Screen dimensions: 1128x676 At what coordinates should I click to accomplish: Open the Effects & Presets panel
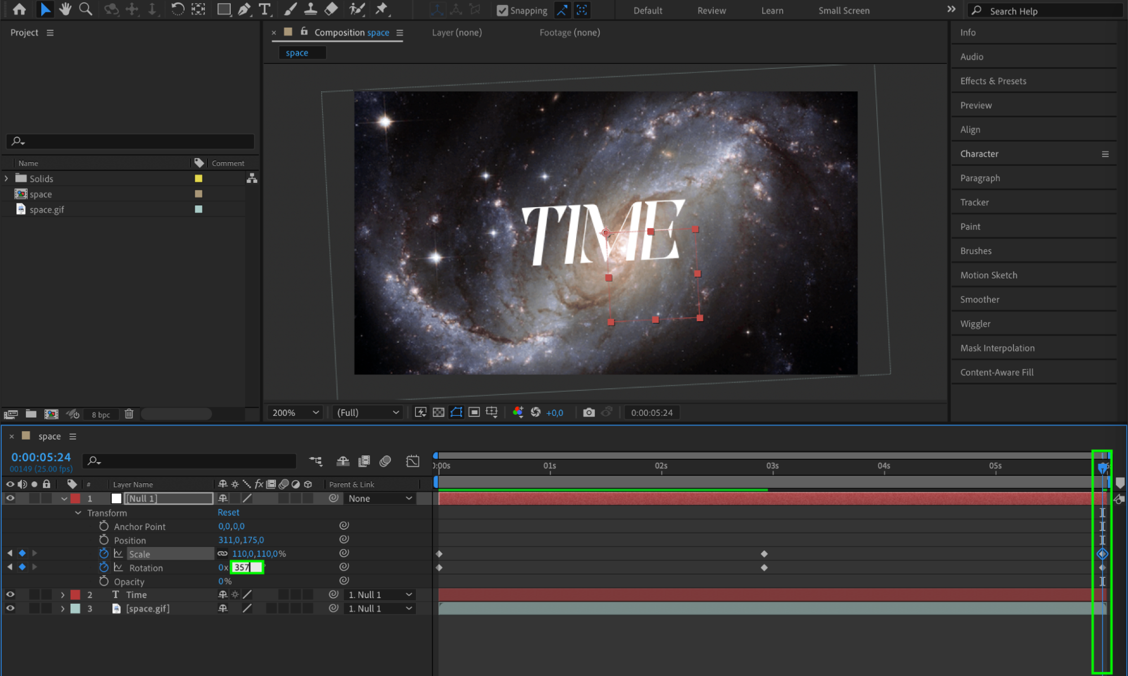tap(993, 81)
